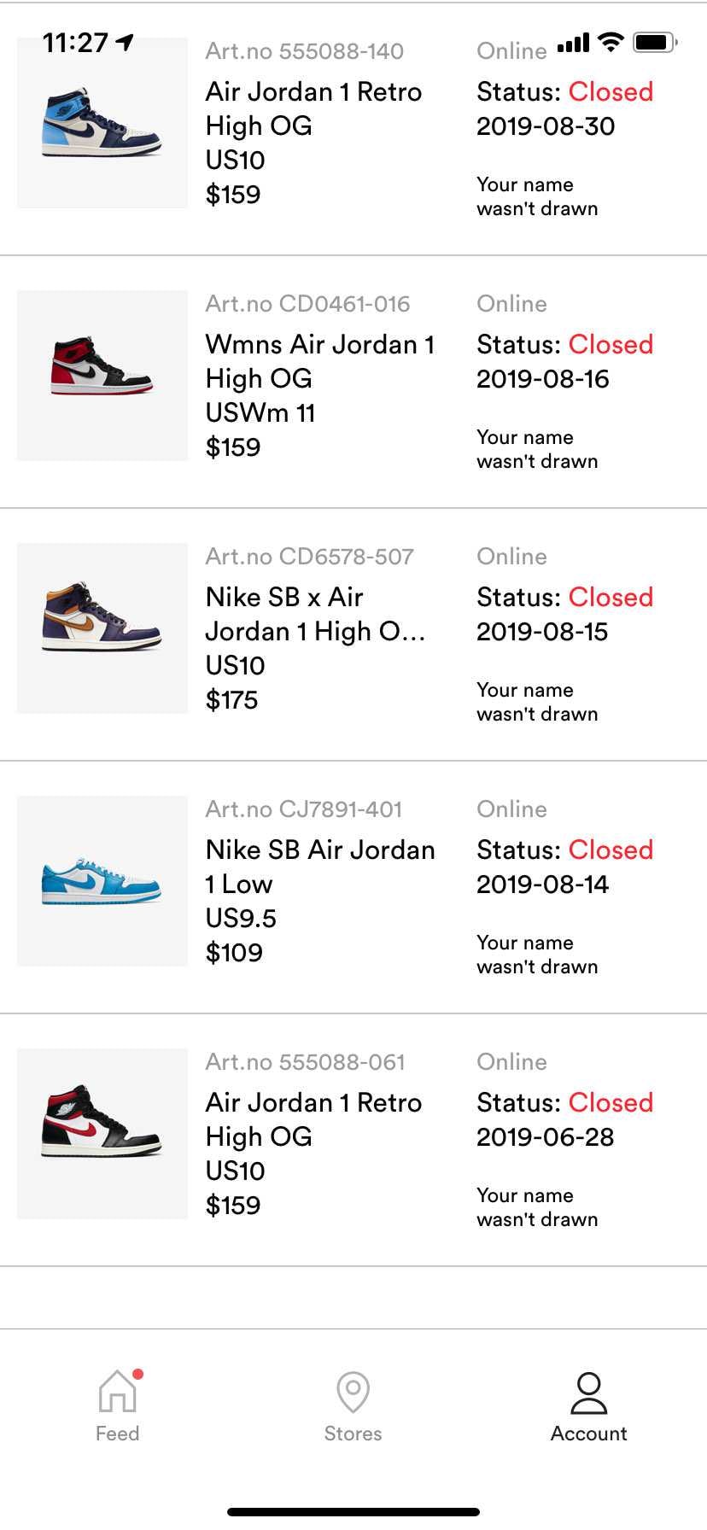
Task: Open the Feed tab house icon
Action: tap(118, 1392)
